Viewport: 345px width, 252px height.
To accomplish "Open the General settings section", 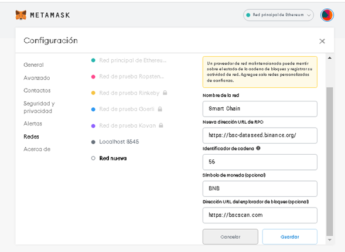I will pos(33,65).
